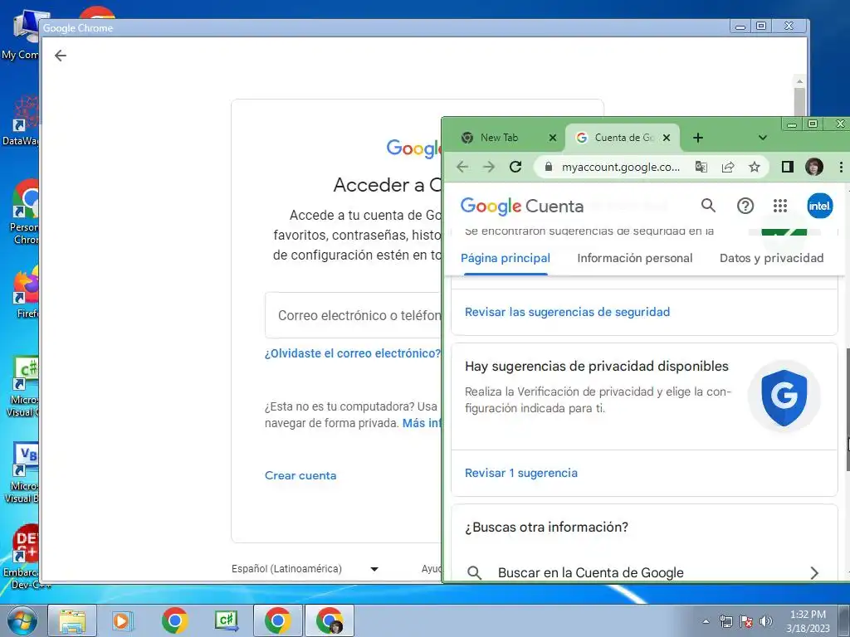Open Información personal section
The width and height of the screenshot is (850, 637).
pyautogui.click(x=635, y=259)
